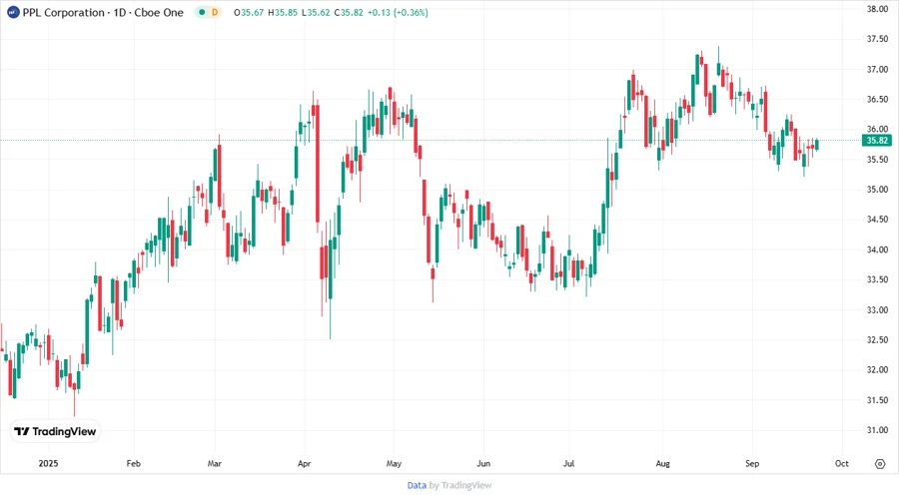The height and width of the screenshot is (497, 899).
Task: Open the TradingView logo link
Action: click(56, 432)
